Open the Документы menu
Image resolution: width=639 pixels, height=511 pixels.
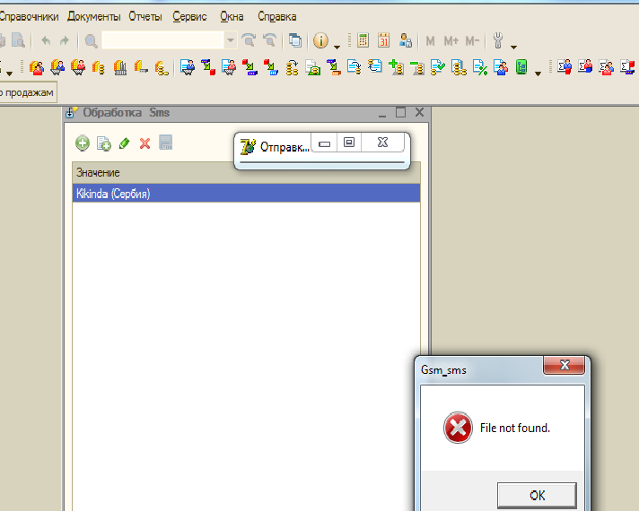click(x=93, y=17)
